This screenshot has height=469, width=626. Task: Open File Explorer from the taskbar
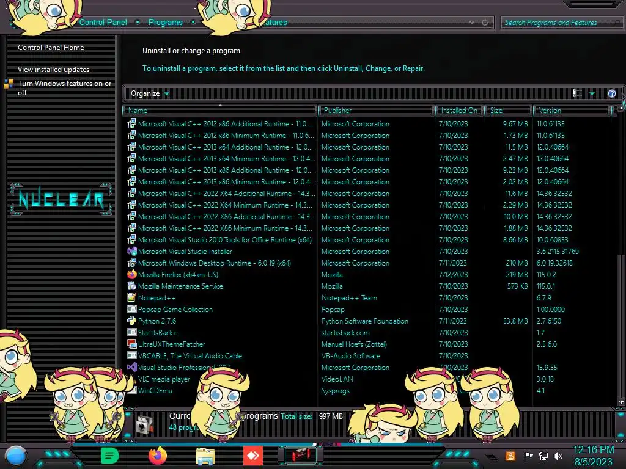pos(205,456)
